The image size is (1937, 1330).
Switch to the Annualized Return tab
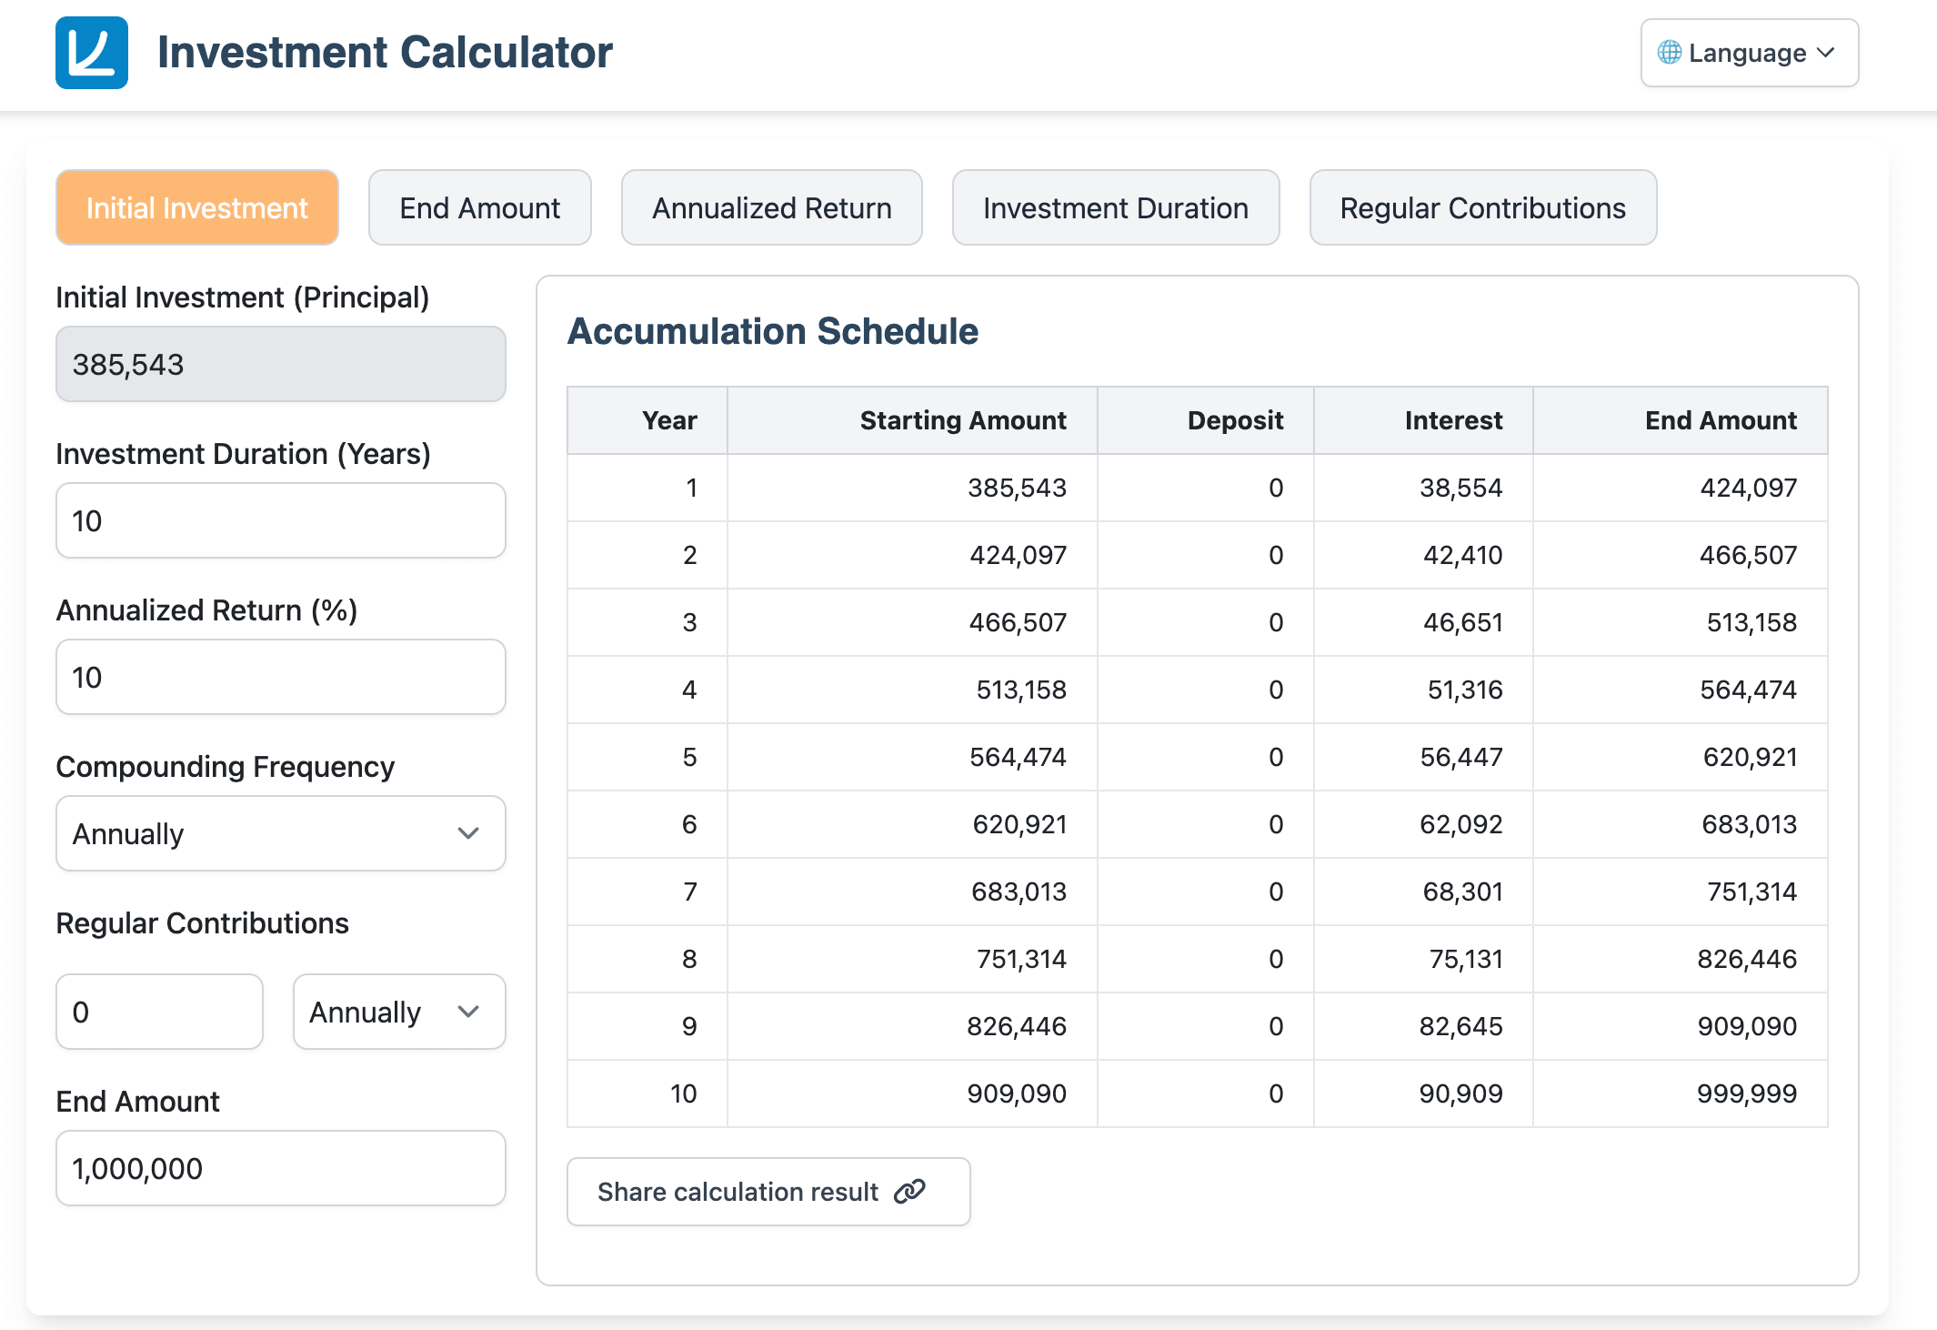coord(771,207)
